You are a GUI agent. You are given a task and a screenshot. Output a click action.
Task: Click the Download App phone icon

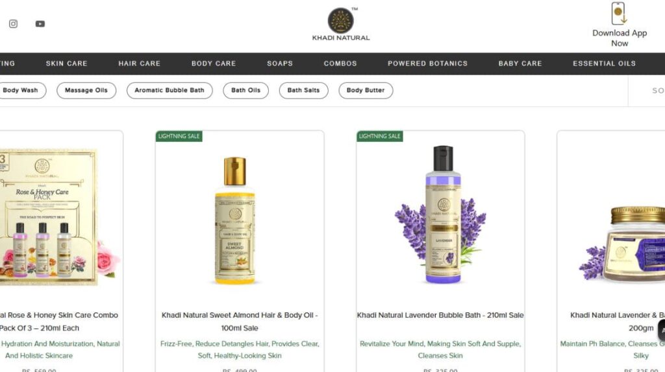(x=619, y=14)
